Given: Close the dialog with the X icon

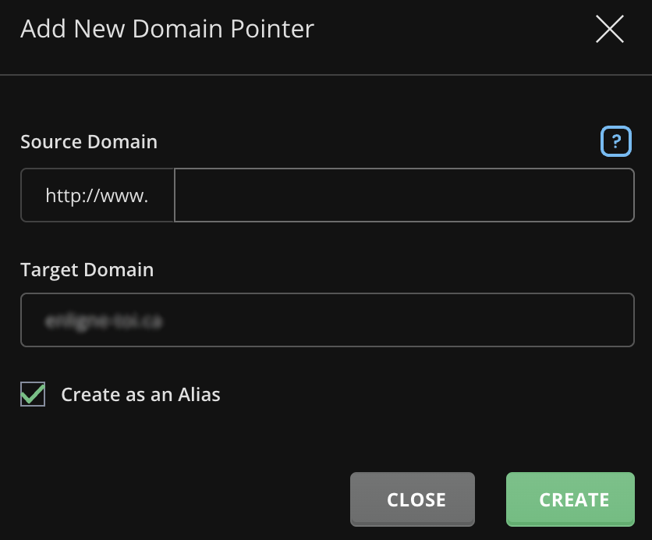Looking at the screenshot, I should pyautogui.click(x=609, y=30).
